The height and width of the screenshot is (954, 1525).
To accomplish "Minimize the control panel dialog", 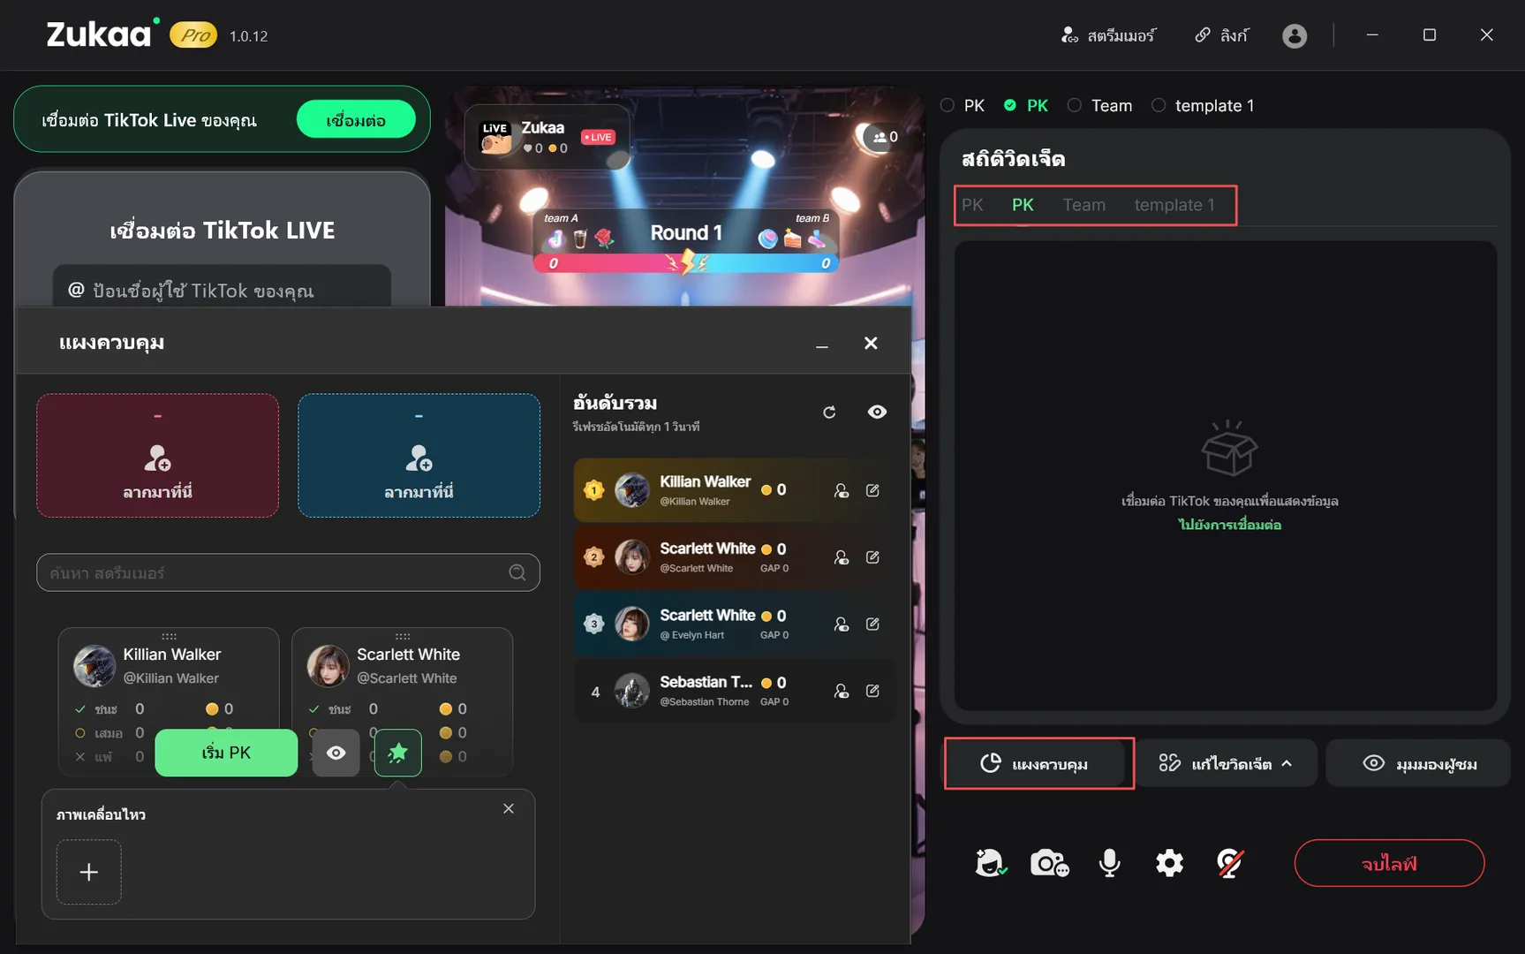I will tap(821, 344).
